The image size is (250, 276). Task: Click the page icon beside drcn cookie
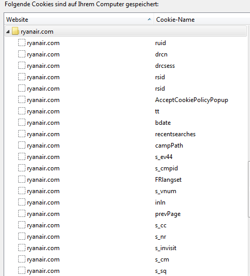(22, 54)
